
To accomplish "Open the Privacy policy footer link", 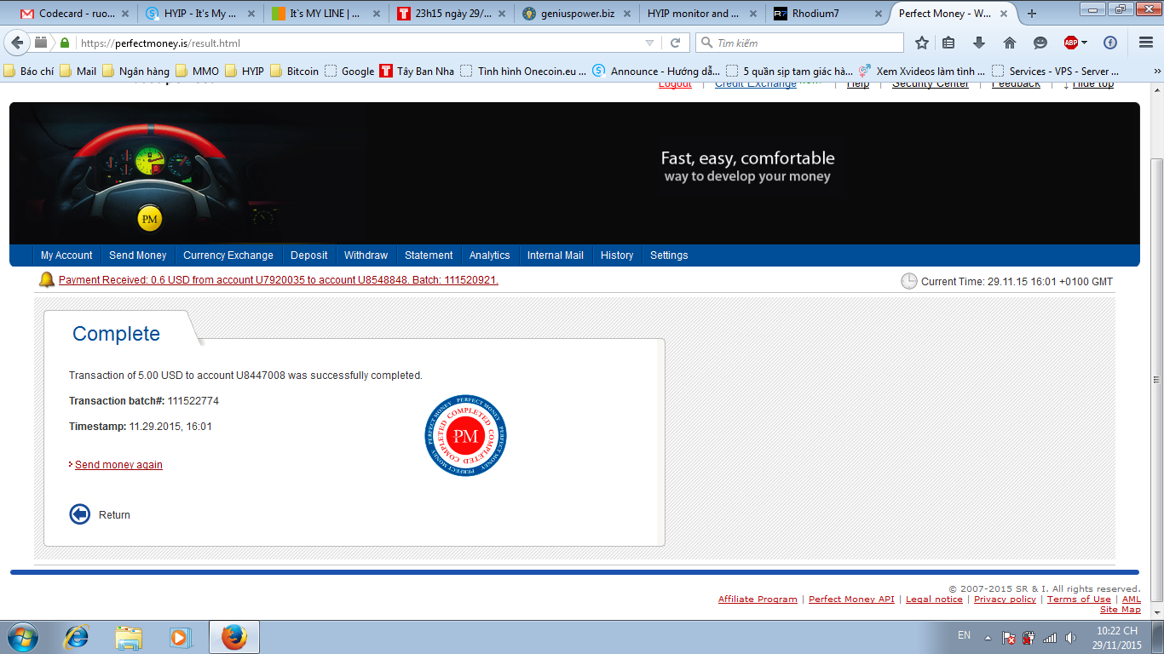I will coord(1005,599).
